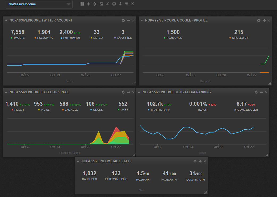Open the widgets grid layout icon
The width and height of the screenshot is (277, 197).
click(x=82, y=4)
